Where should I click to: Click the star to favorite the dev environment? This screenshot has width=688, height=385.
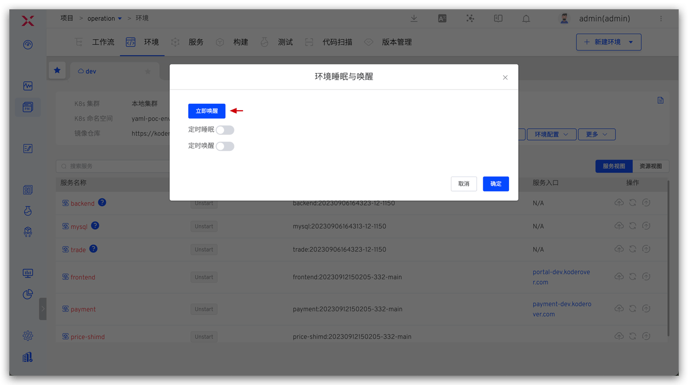coord(148,70)
